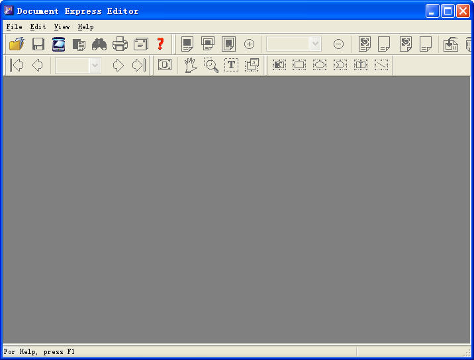Viewport: 474px width, 360px height.
Task: Open the page number dropdown
Action: 95,66
